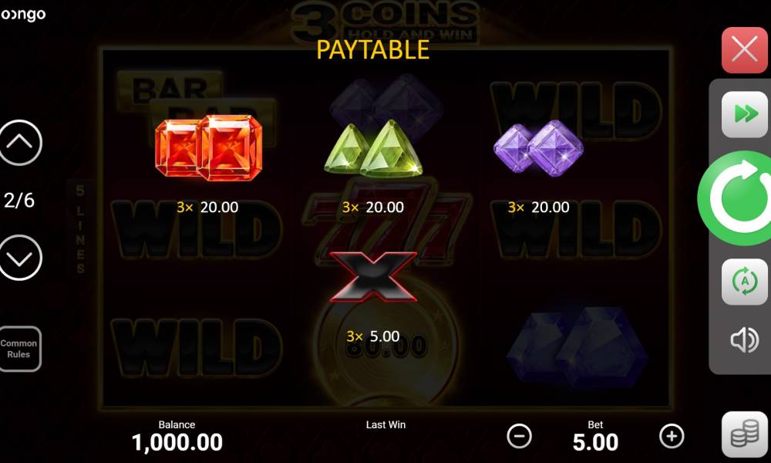Click the PAYTABLE heading
This screenshot has width=771, height=463.
click(x=372, y=49)
